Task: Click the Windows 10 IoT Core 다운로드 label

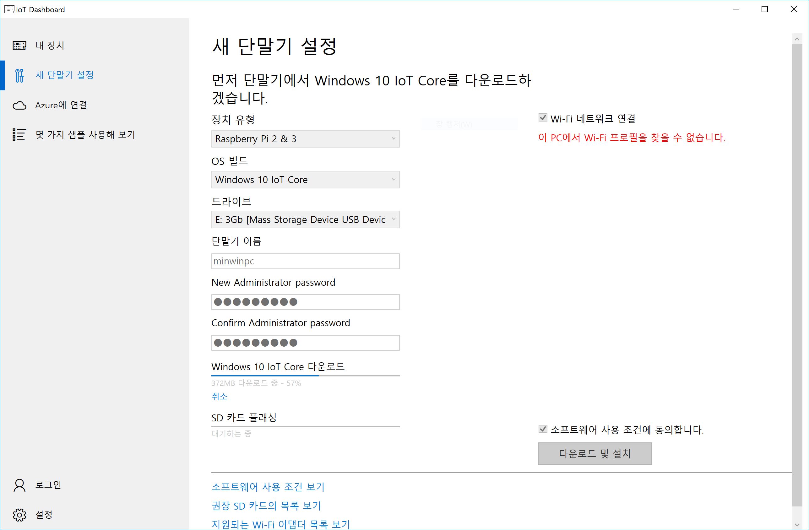Action: [278, 367]
